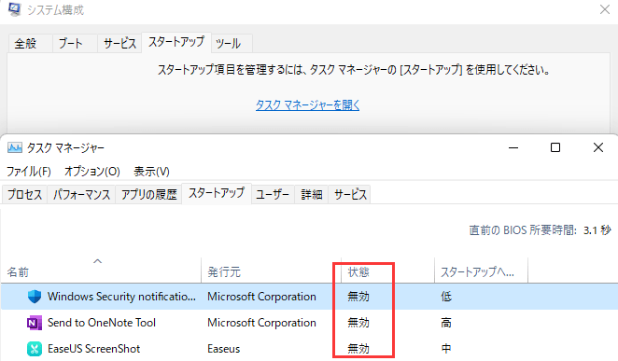
Task: Click 無効 status of EaseUS ScreenShot row
Action: (x=358, y=349)
